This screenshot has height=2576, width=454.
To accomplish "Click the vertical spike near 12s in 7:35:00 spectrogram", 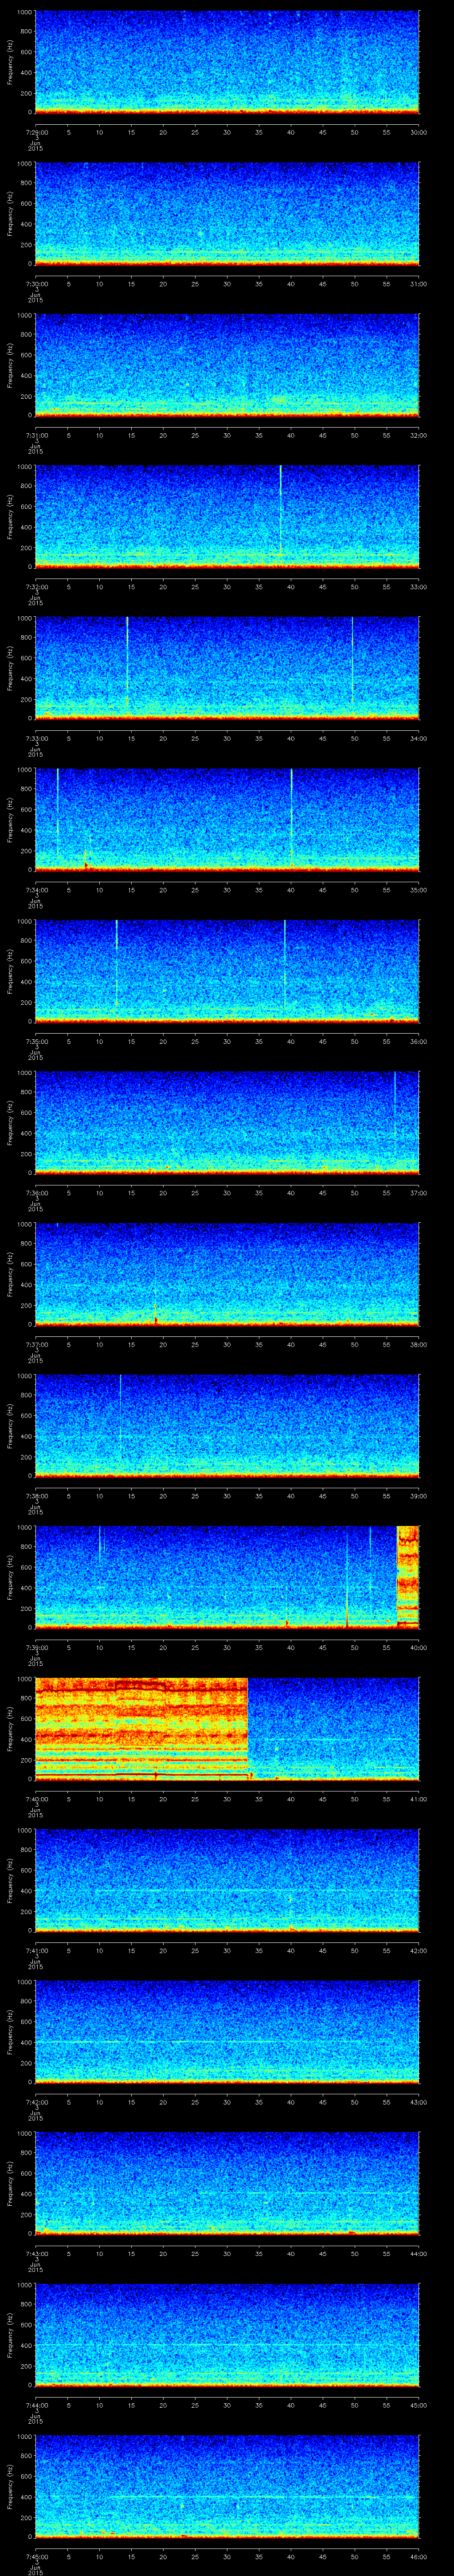I will point(117,962).
